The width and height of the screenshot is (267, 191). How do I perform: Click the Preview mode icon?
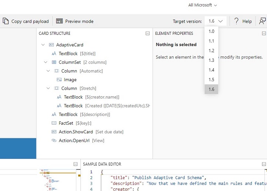(59, 21)
